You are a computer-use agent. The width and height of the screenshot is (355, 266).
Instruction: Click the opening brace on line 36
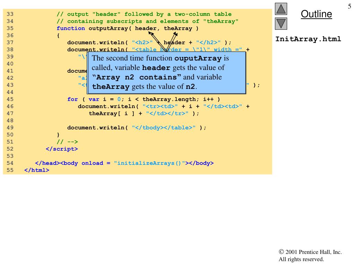tap(58, 36)
